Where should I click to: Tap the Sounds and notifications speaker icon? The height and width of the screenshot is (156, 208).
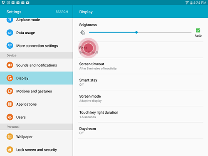click(10, 65)
